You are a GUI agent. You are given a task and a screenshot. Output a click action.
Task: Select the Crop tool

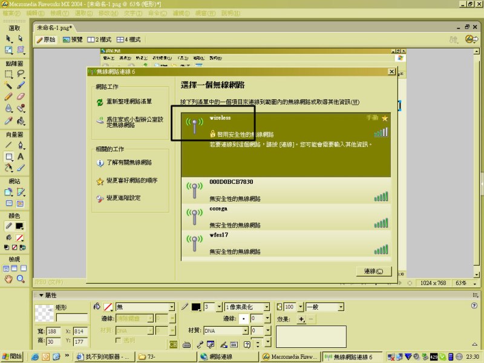tap(21, 50)
